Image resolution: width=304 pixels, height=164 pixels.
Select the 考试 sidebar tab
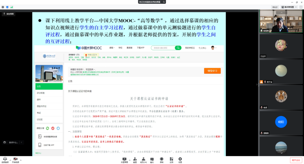pyautogui.click(x=49, y=113)
